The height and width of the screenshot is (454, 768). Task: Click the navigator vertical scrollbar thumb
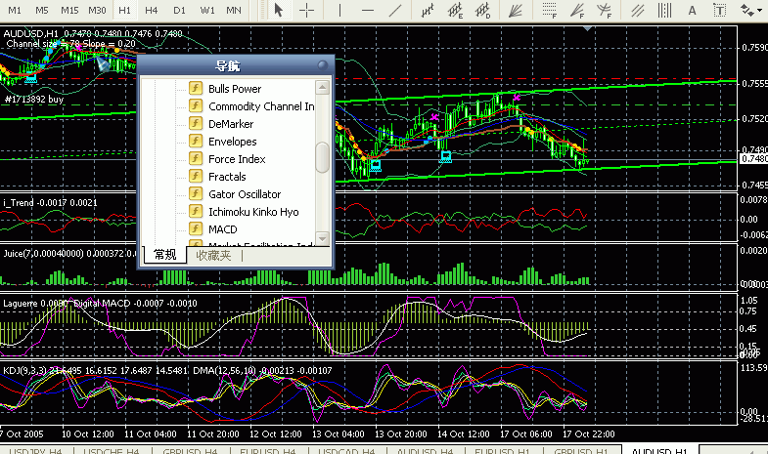coord(323,156)
